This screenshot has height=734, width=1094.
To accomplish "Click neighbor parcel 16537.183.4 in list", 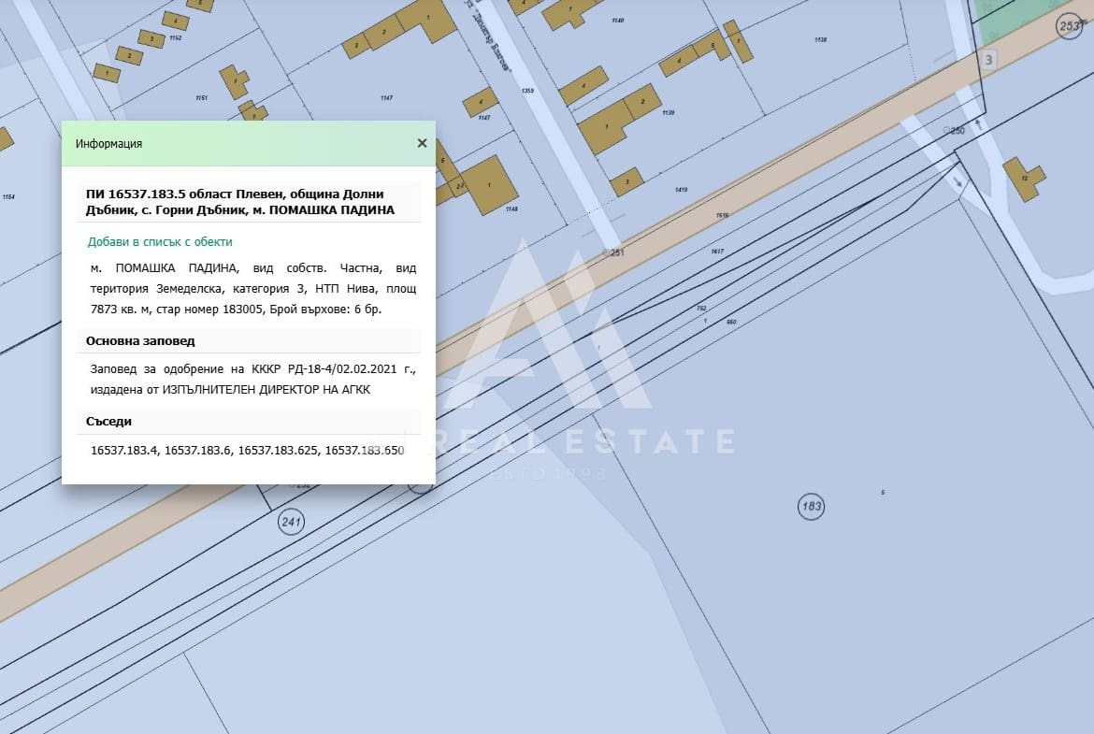I will (124, 451).
